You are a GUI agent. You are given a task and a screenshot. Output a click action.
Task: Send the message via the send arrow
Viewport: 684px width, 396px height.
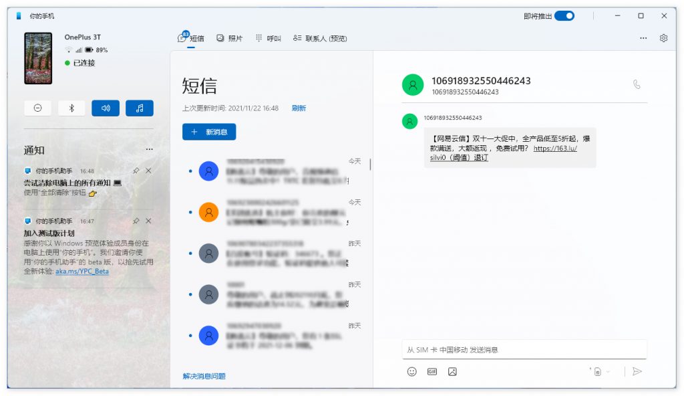[637, 373]
